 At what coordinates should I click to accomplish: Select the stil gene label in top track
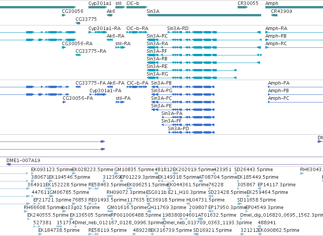tap(118, 3)
